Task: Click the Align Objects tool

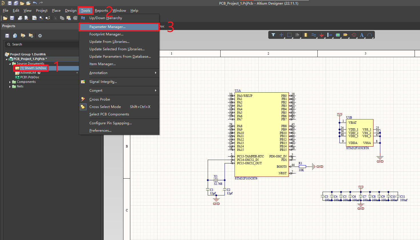Action: (x=297, y=35)
